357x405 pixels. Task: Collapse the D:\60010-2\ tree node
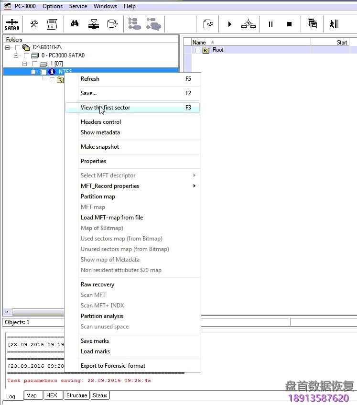click(x=8, y=47)
